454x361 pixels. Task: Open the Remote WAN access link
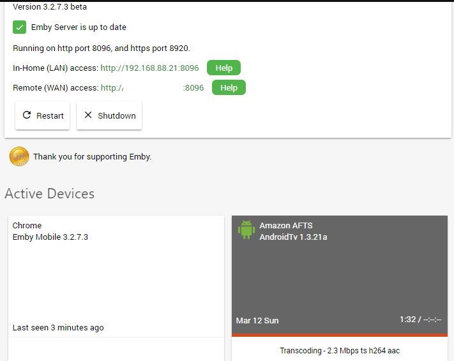click(x=152, y=88)
